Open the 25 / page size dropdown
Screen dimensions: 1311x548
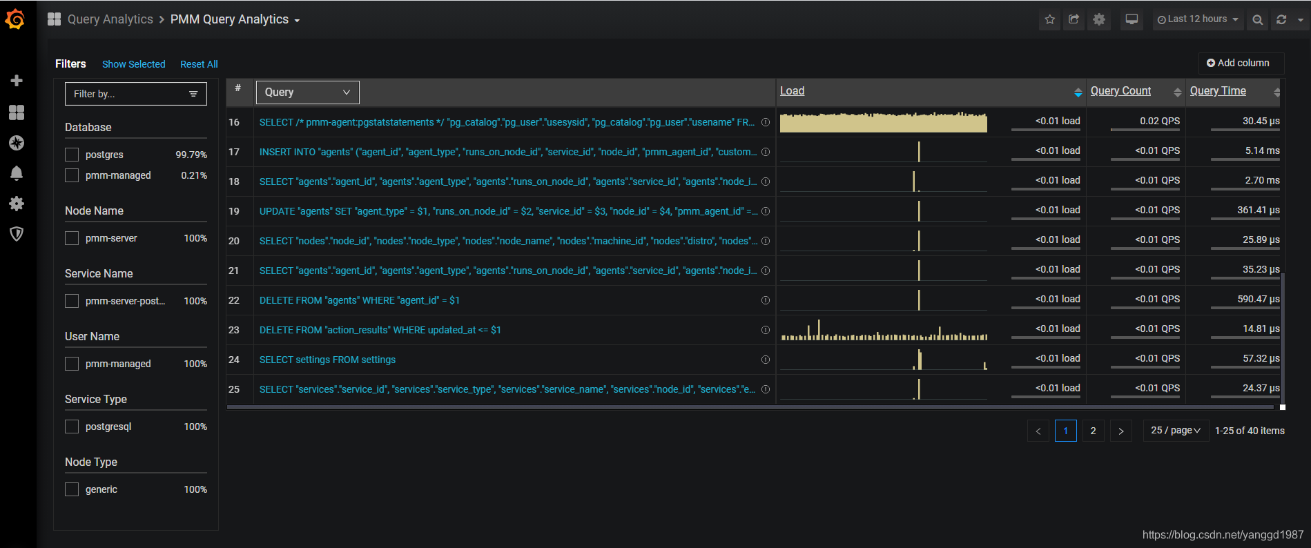click(1176, 431)
